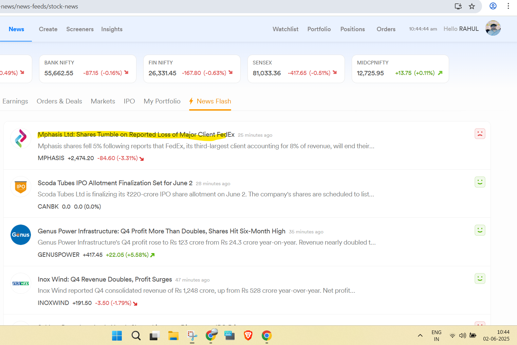Open the Scoda Tubes IPO Allotment headline
Viewport: 517px width, 345px height.
click(x=115, y=183)
